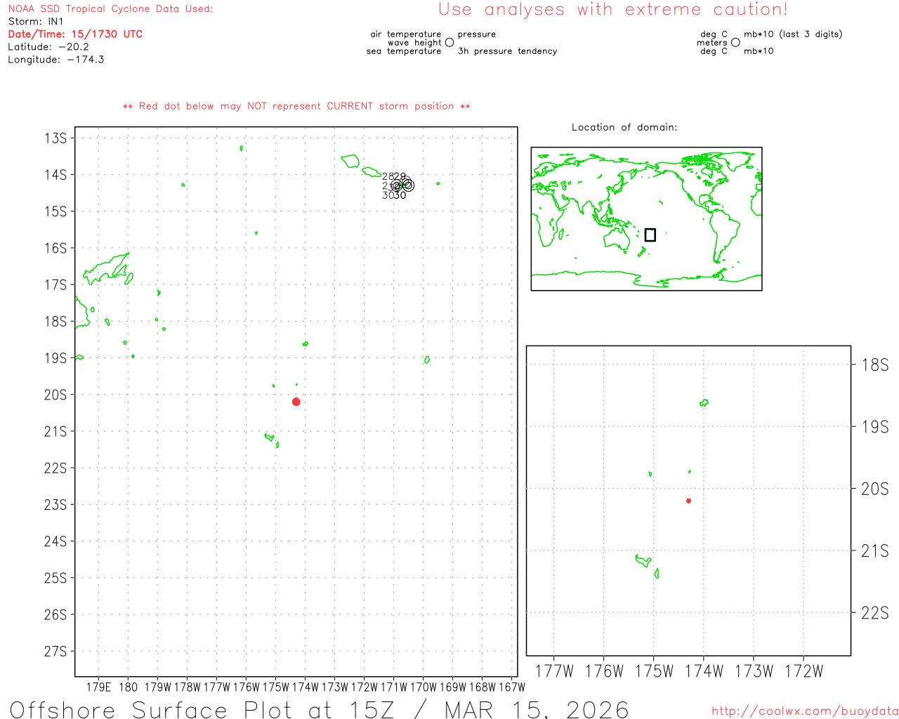Click the 'Storm: IN1' label

click(36, 22)
